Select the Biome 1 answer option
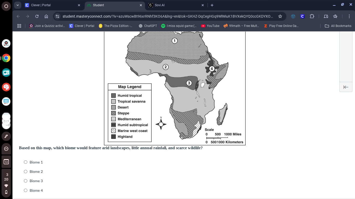The width and height of the screenshot is (355, 199). tap(25, 162)
